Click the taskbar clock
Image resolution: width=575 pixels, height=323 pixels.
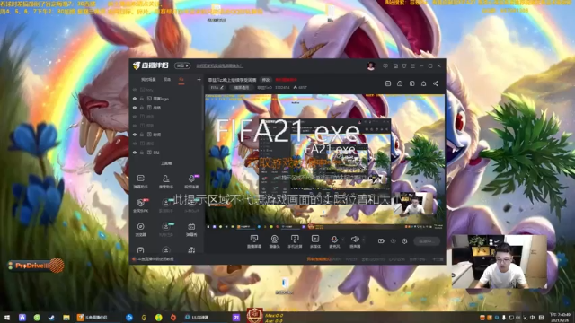pos(561,317)
